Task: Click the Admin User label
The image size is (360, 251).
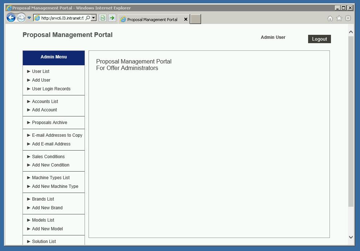Action: click(273, 37)
